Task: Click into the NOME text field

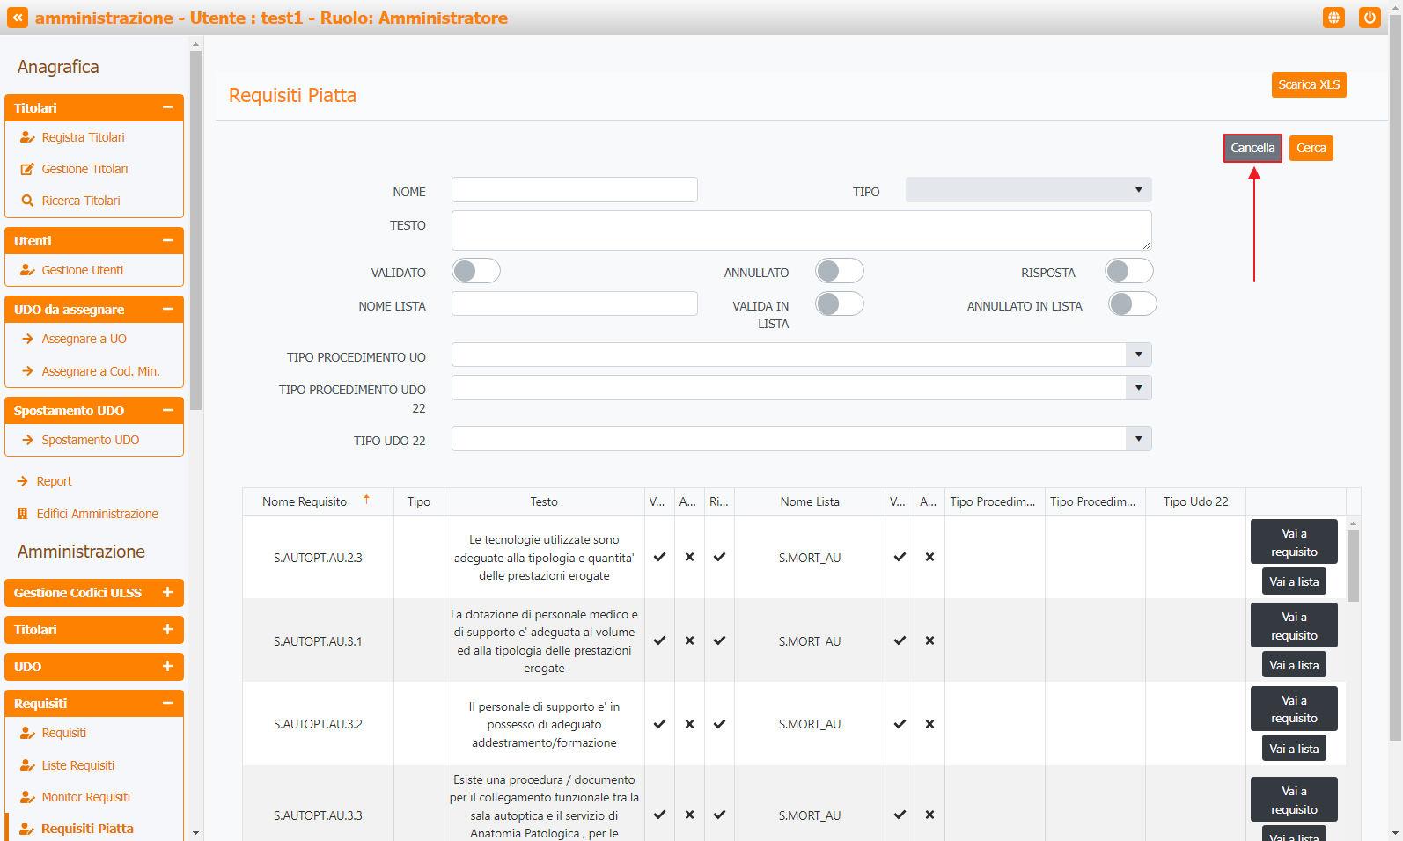Action: (x=574, y=190)
